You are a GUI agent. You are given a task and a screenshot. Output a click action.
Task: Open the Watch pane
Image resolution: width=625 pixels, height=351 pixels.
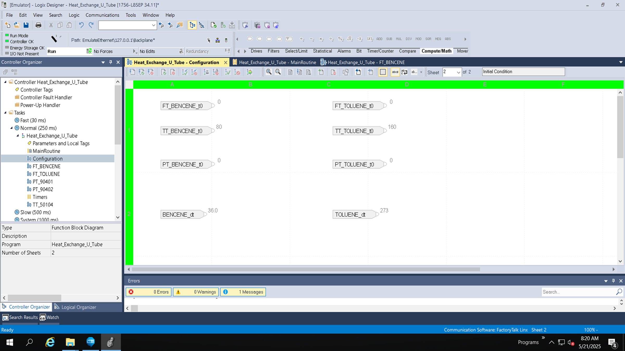[49, 317]
